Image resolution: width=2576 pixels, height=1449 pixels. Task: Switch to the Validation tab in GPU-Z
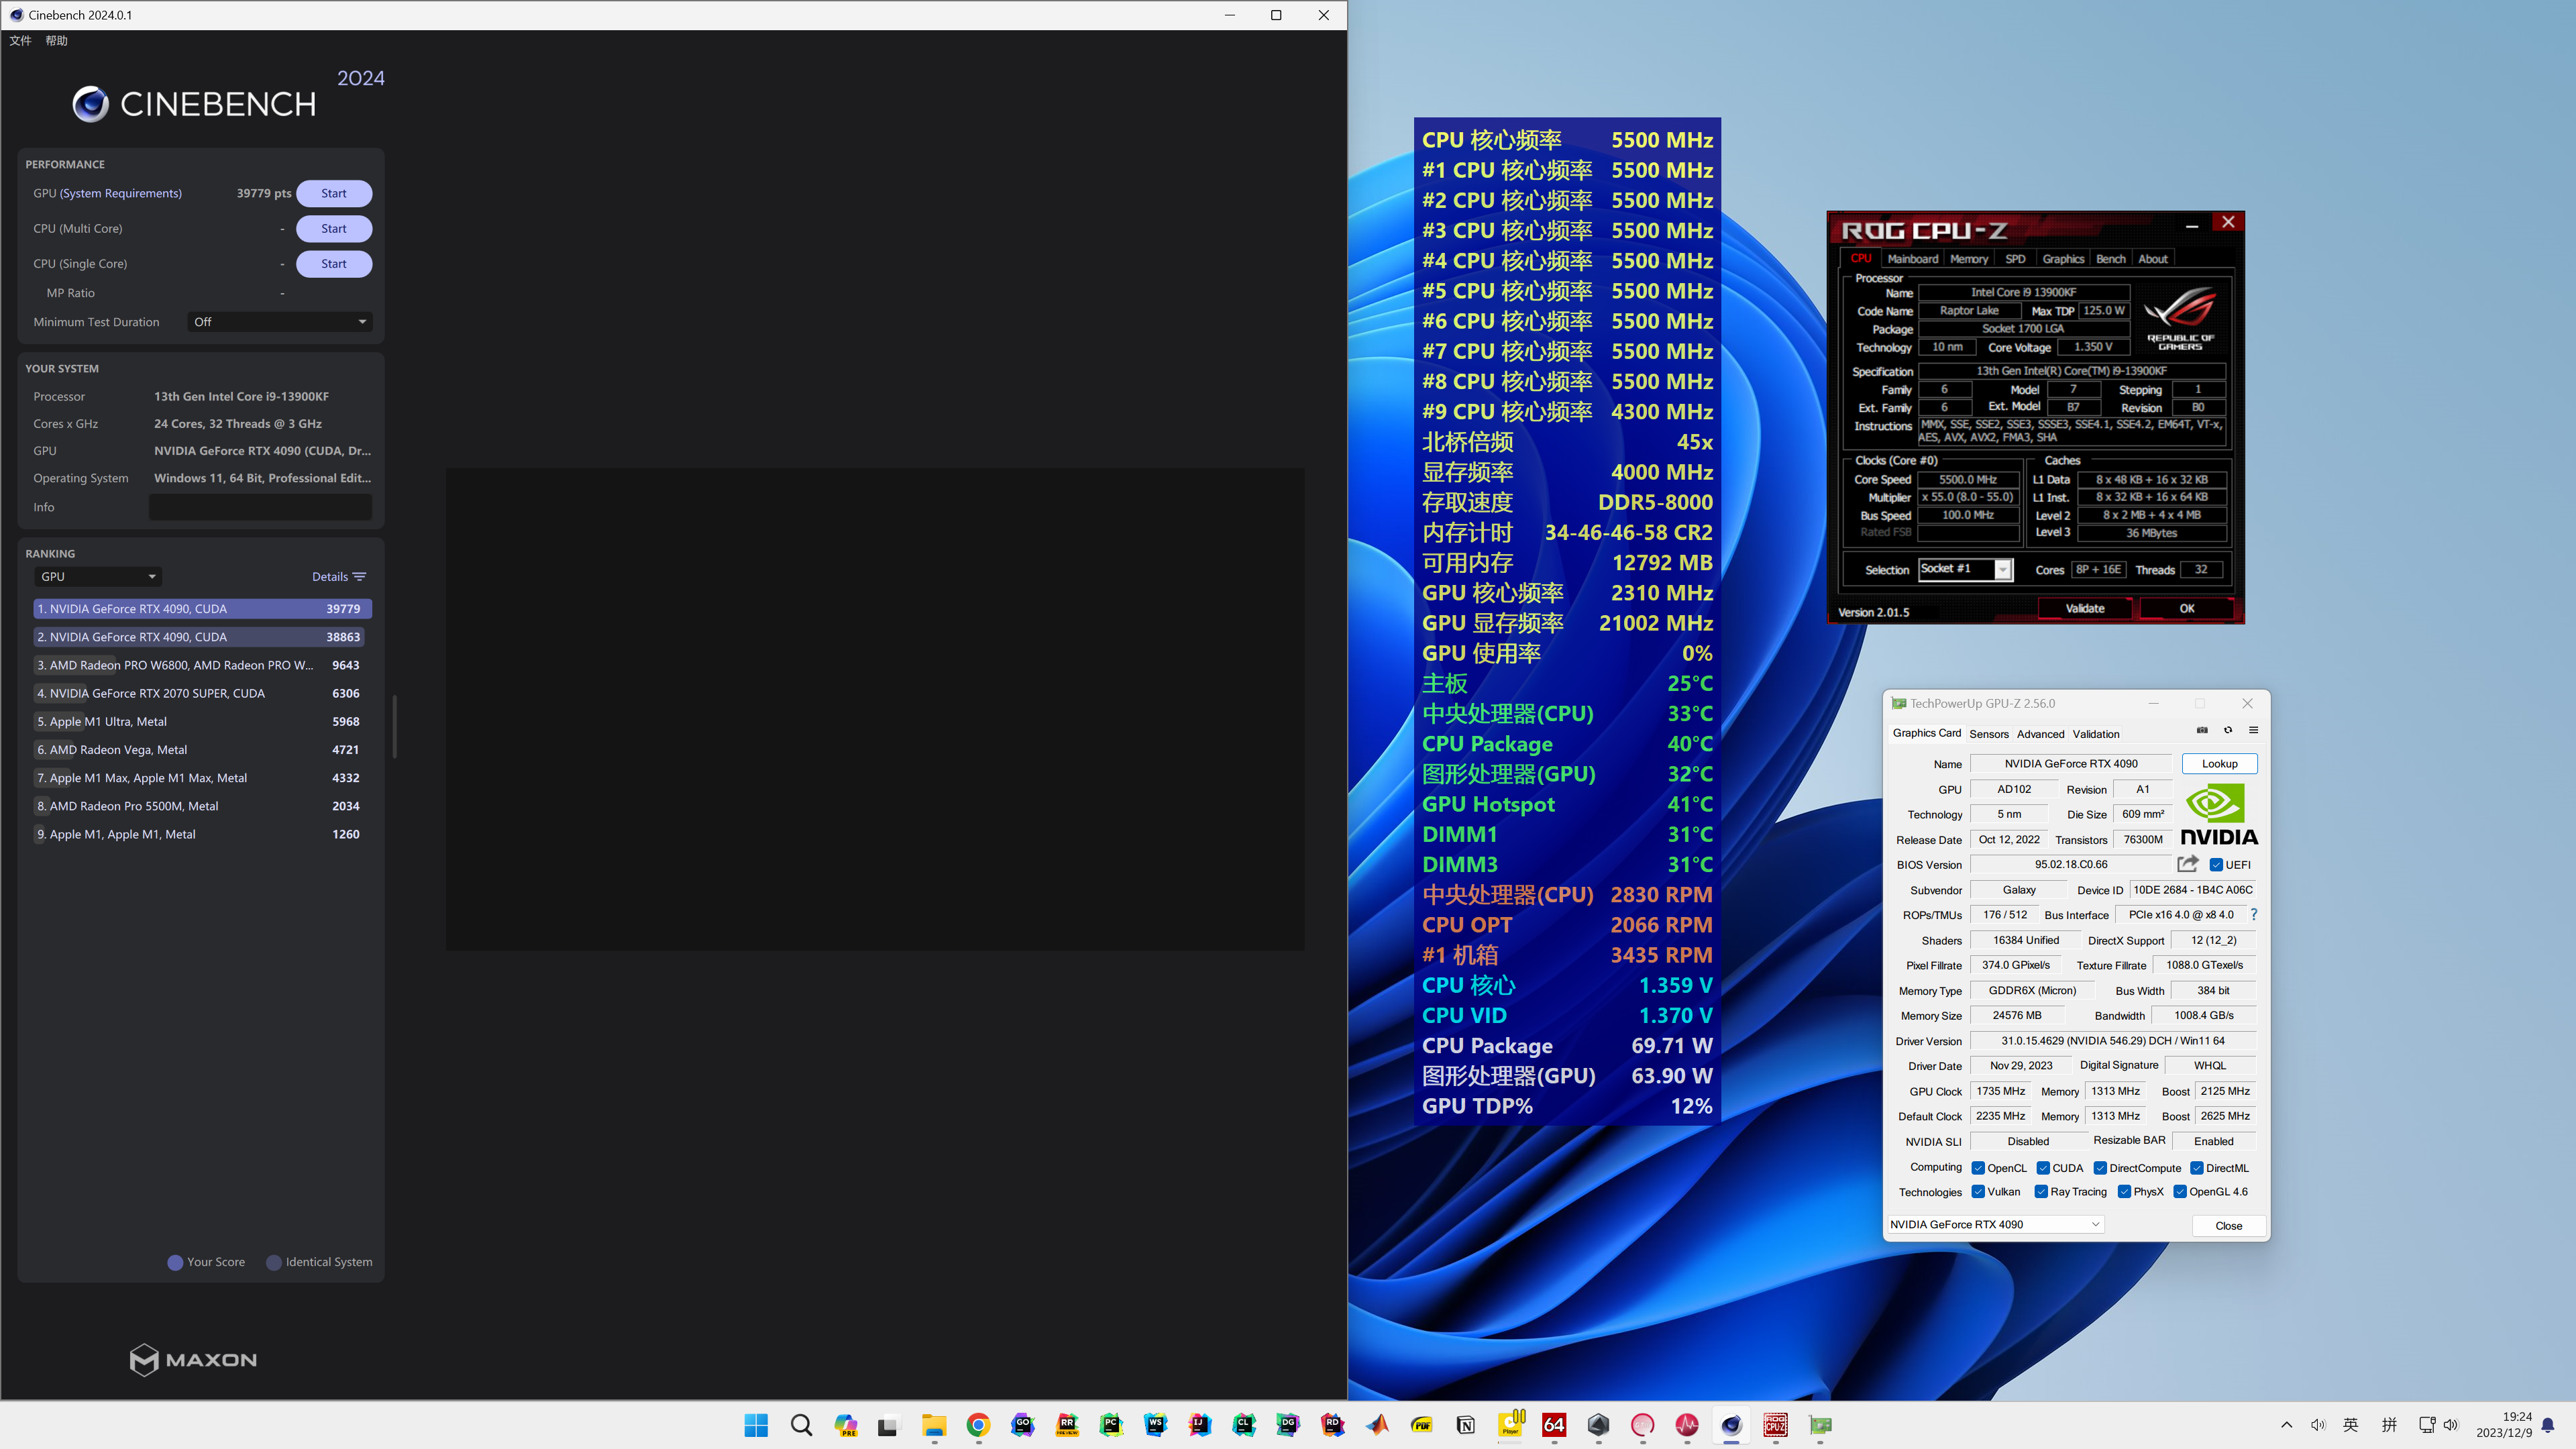click(x=2095, y=734)
